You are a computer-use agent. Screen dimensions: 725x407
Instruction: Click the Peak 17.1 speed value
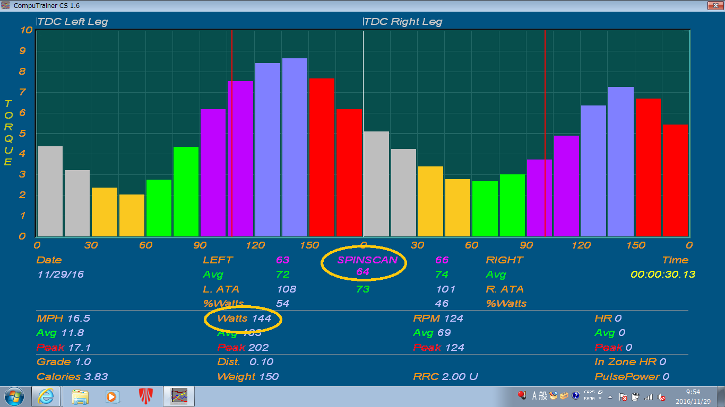point(63,348)
